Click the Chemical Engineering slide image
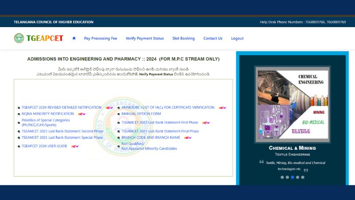The height and width of the screenshot is (200, 355). click(x=292, y=104)
